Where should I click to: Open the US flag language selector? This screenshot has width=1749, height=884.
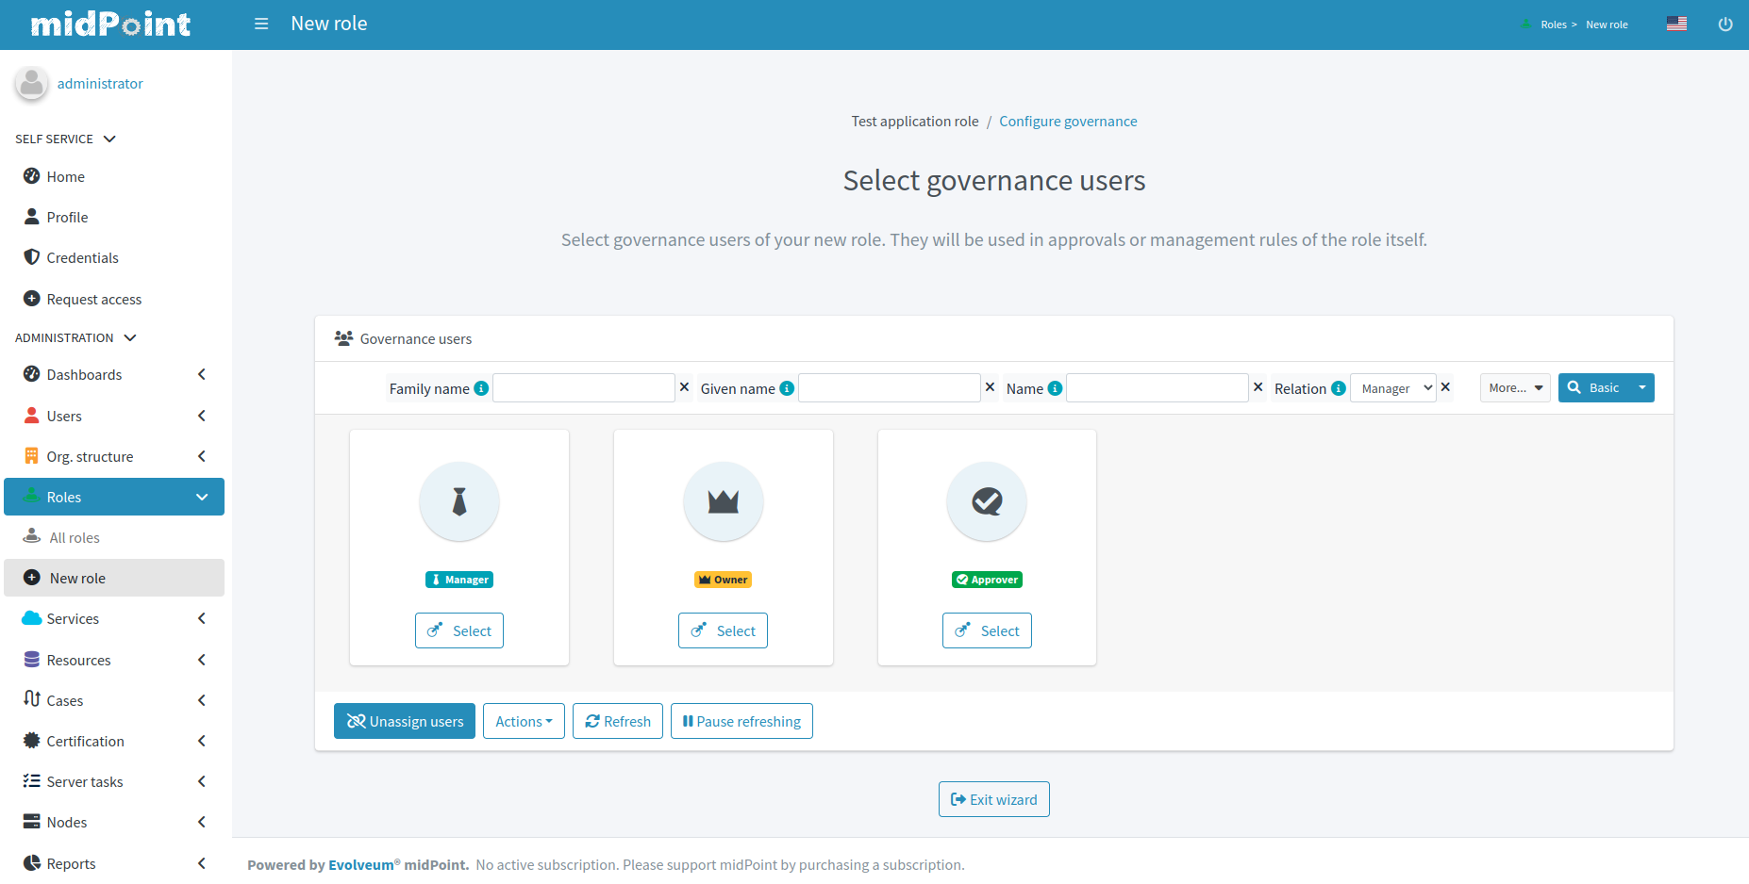(1676, 25)
